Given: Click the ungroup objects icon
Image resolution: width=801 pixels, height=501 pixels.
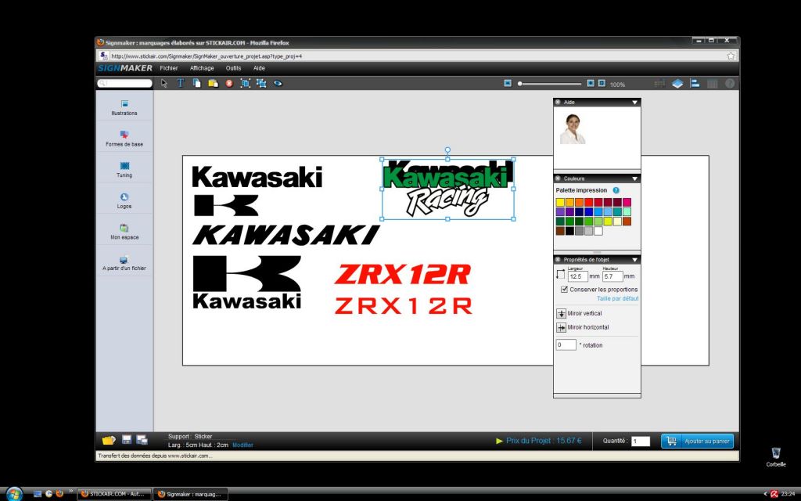Looking at the screenshot, I should 261,83.
